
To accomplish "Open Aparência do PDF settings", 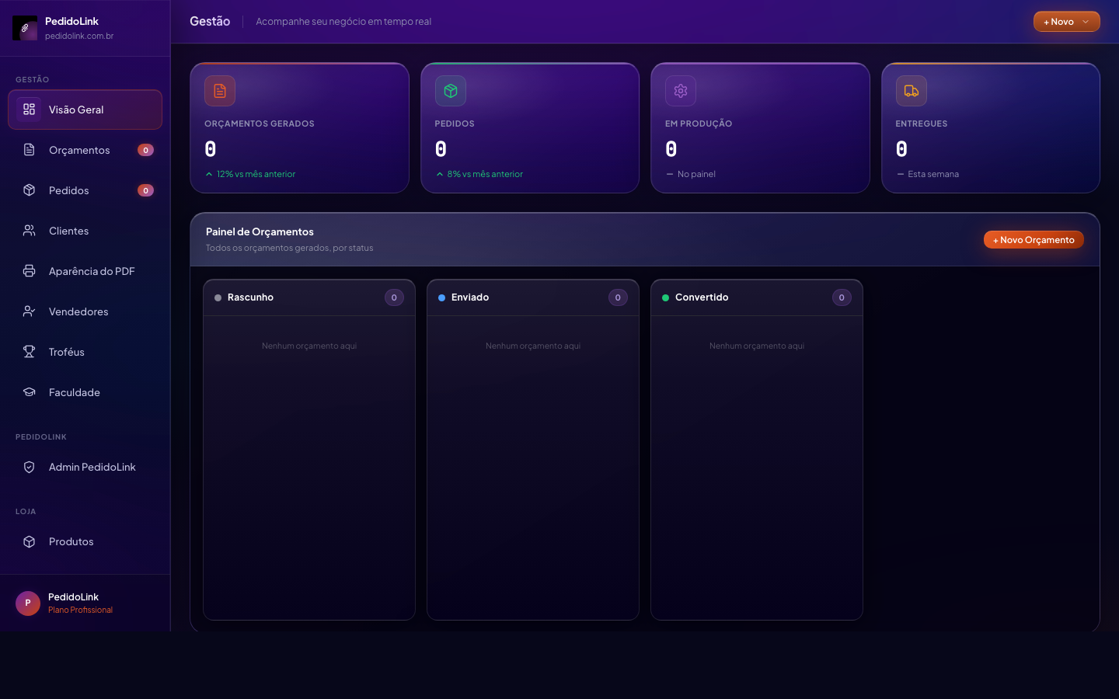I will pos(85,271).
